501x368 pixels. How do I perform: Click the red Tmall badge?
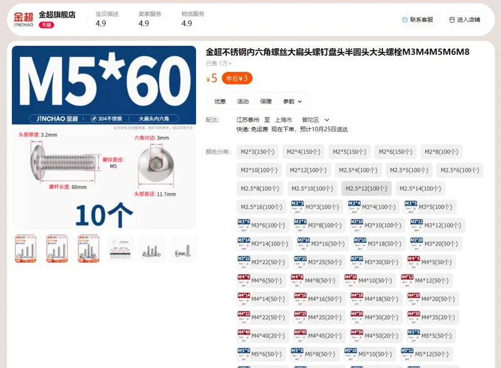tap(46, 25)
